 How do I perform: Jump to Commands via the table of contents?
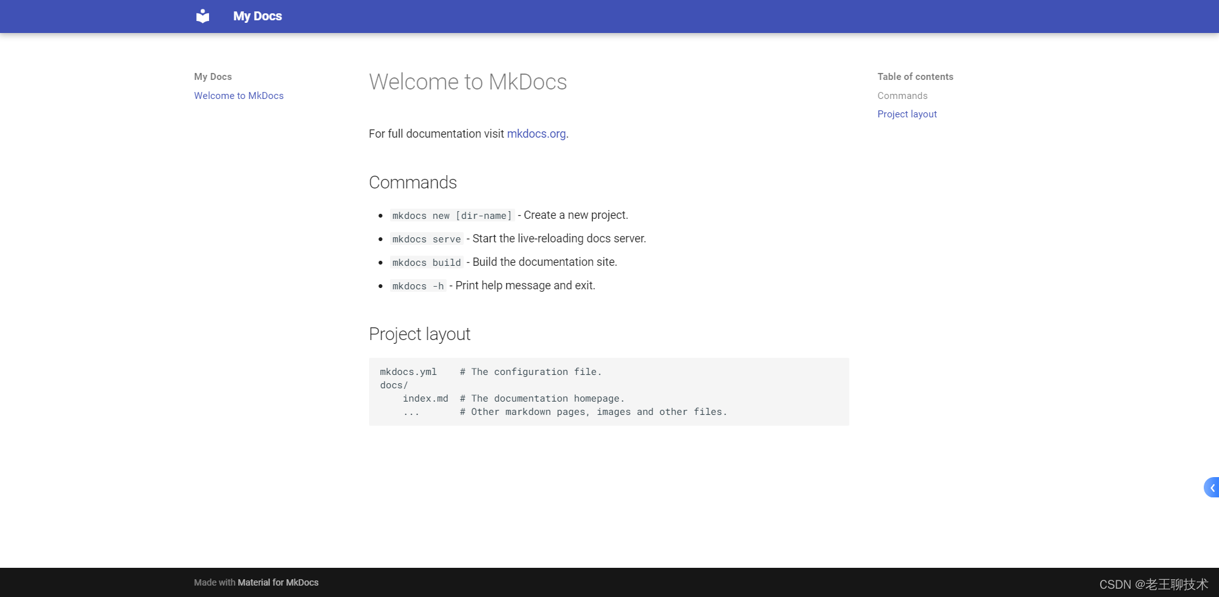pos(901,96)
